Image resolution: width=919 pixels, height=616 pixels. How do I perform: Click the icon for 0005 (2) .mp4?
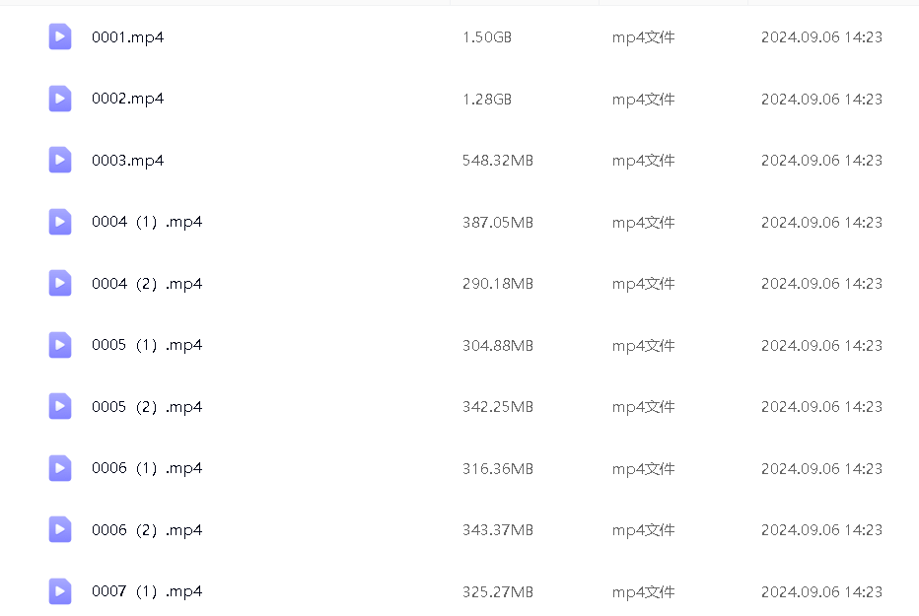click(x=60, y=407)
